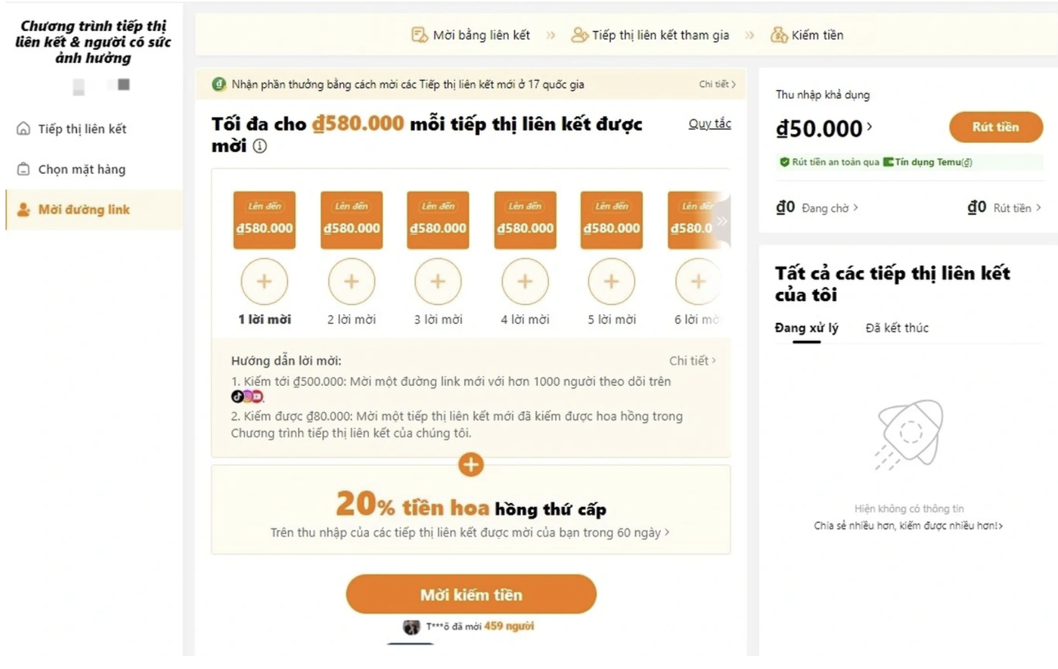Click the 'Mời bằng liên kết' step icon
The height and width of the screenshot is (669, 1058).
coord(420,35)
